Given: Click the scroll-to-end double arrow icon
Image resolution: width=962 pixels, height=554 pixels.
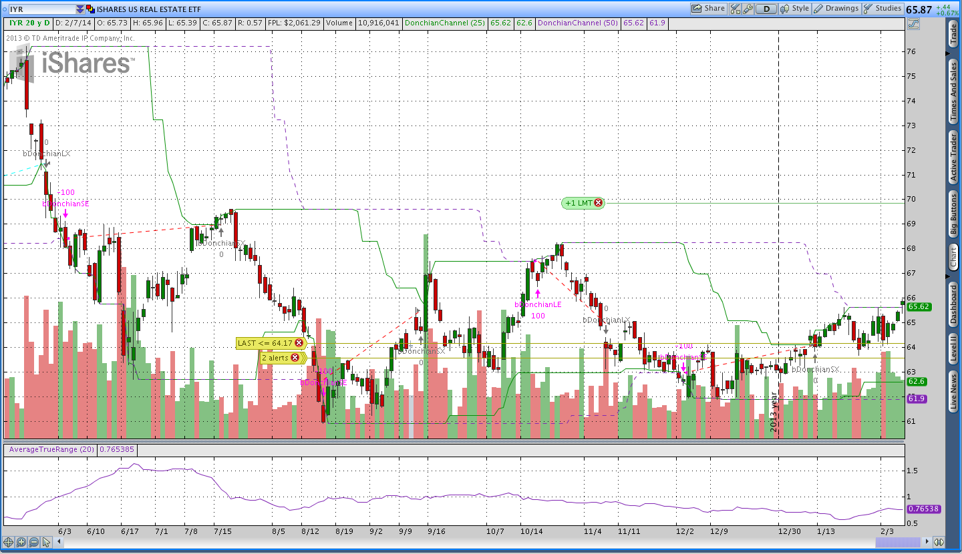Looking at the screenshot, I should pyautogui.click(x=939, y=543).
